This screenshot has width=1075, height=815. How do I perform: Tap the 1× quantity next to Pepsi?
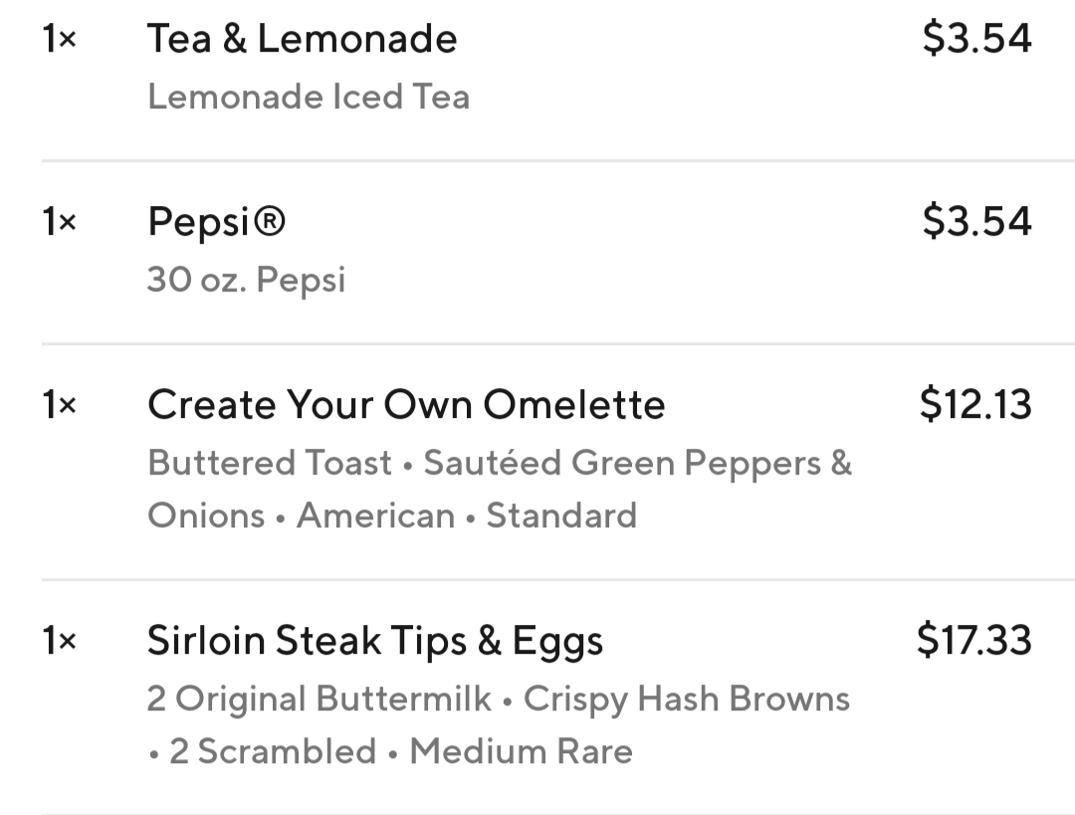pyautogui.click(x=60, y=222)
